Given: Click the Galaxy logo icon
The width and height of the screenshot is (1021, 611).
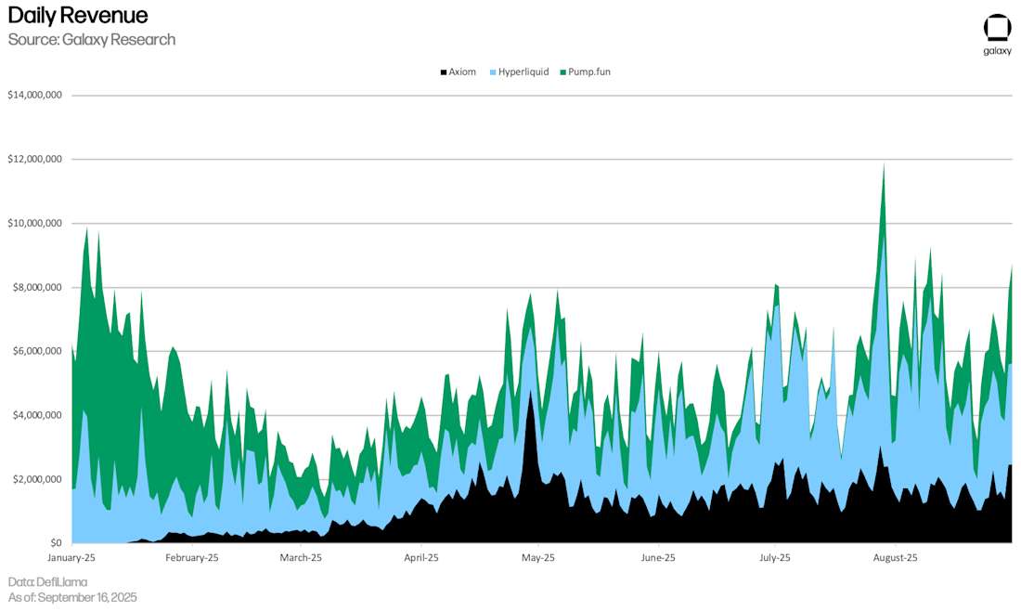Looking at the screenshot, I should (x=997, y=30).
